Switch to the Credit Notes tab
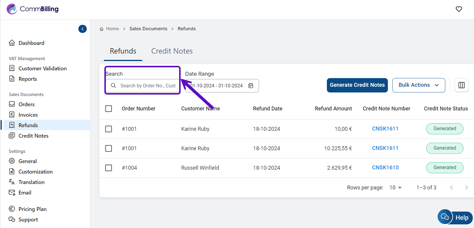Viewport: 474px width, 228px height. click(x=172, y=51)
